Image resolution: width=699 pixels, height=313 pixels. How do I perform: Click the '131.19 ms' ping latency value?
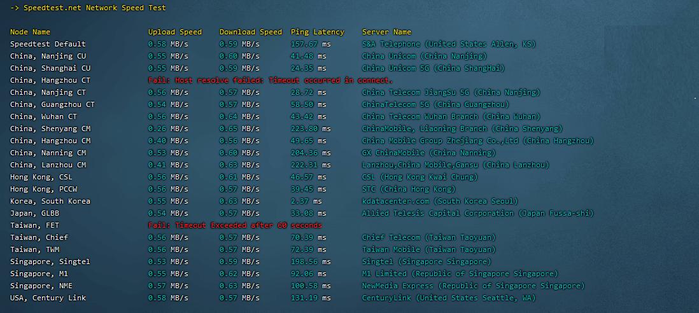click(x=311, y=298)
